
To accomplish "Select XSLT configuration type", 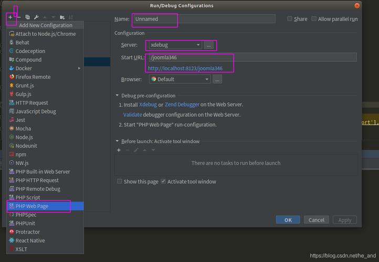I will [x=45, y=249].
